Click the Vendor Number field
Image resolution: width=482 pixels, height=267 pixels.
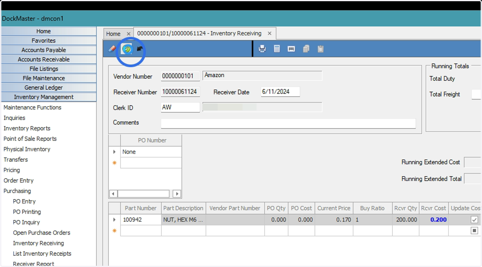pos(180,76)
